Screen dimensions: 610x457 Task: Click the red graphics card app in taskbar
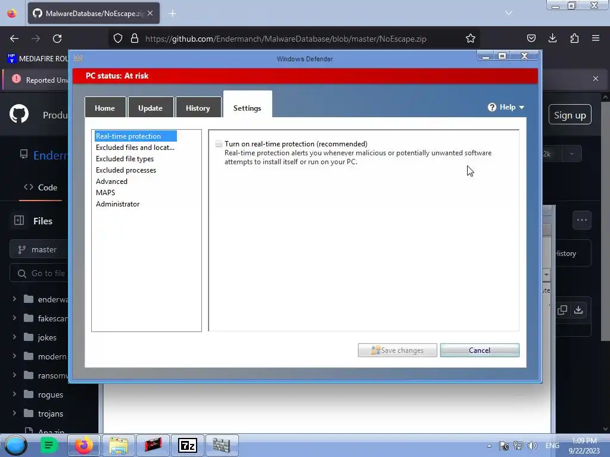pos(153,445)
